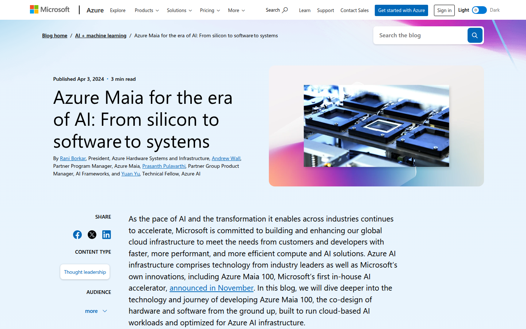Open the Explore menu item

(x=118, y=10)
